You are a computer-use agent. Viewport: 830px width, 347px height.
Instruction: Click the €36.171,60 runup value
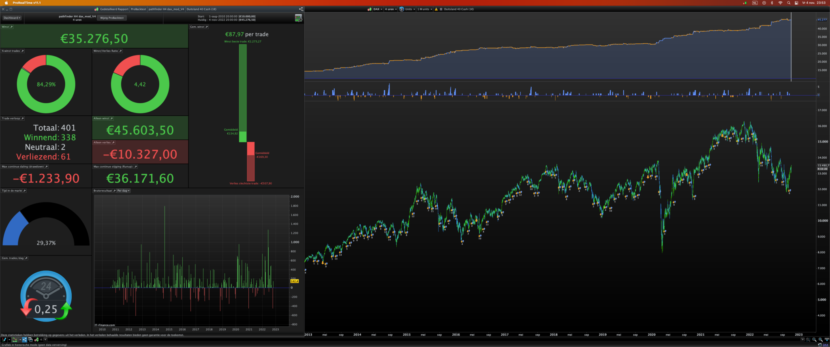click(140, 178)
